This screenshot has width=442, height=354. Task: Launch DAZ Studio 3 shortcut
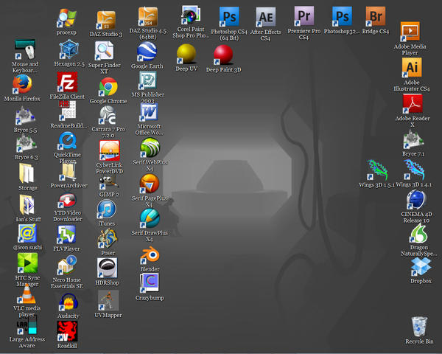click(x=106, y=20)
